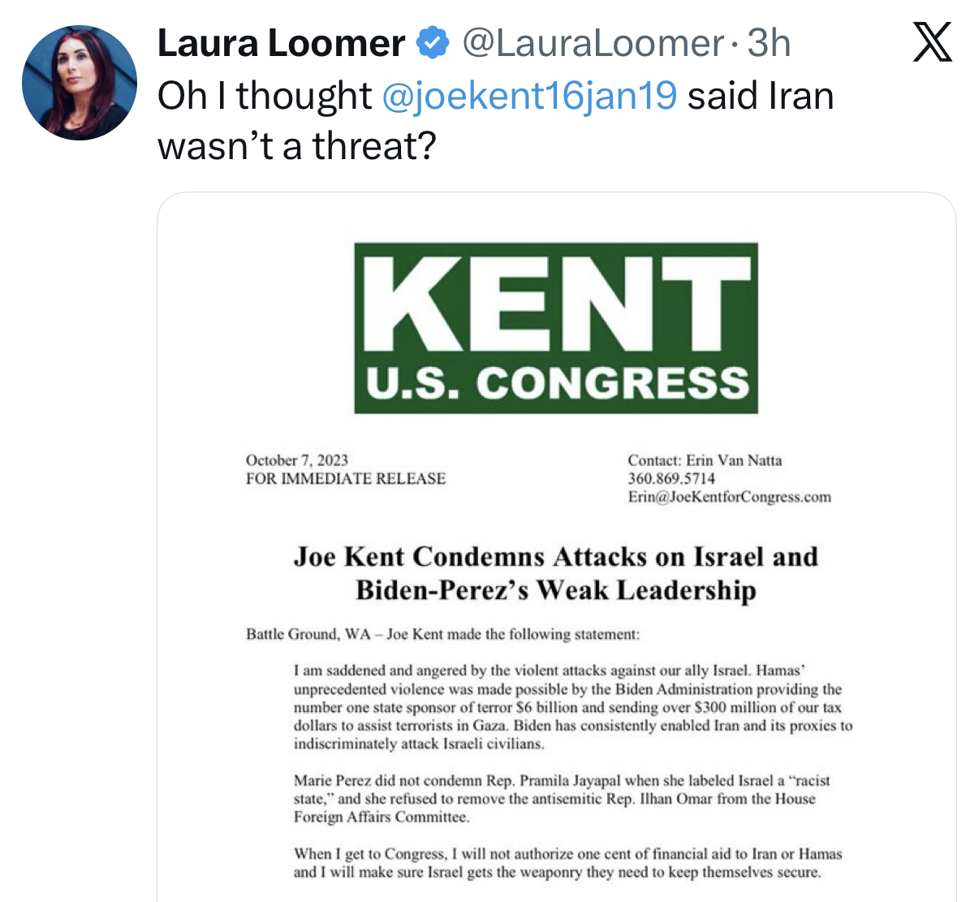Click the Laura Loomer display name
Viewport: 979px width, 902px height.
[281, 43]
